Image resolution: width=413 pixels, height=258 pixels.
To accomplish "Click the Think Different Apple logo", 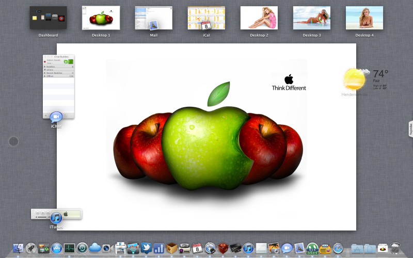I will [289, 79].
